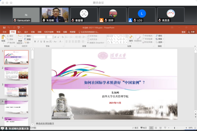Image resolution: width=197 pixels, height=131 pixels.
Task: Click the New Slide (新建幻灯片) icon
Action: click(x=20, y=38)
